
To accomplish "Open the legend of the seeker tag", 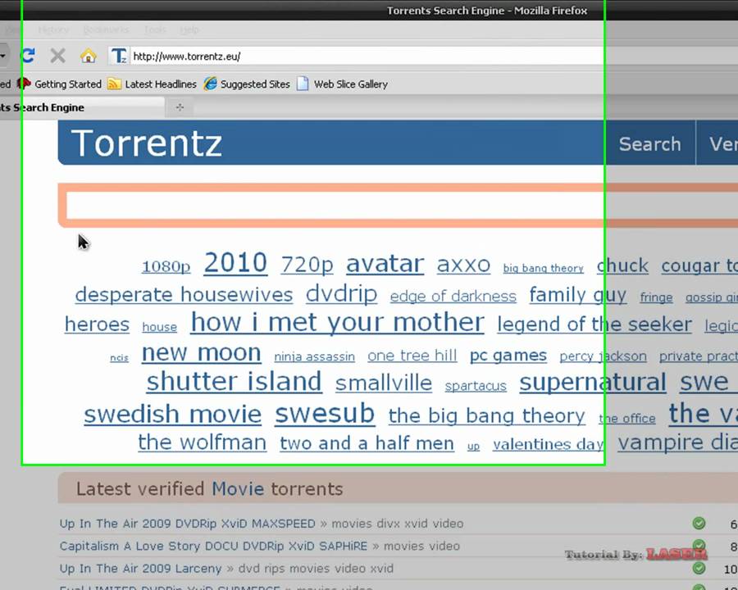I will [x=594, y=324].
